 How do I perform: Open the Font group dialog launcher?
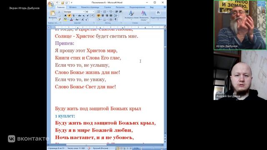[93, 23]
